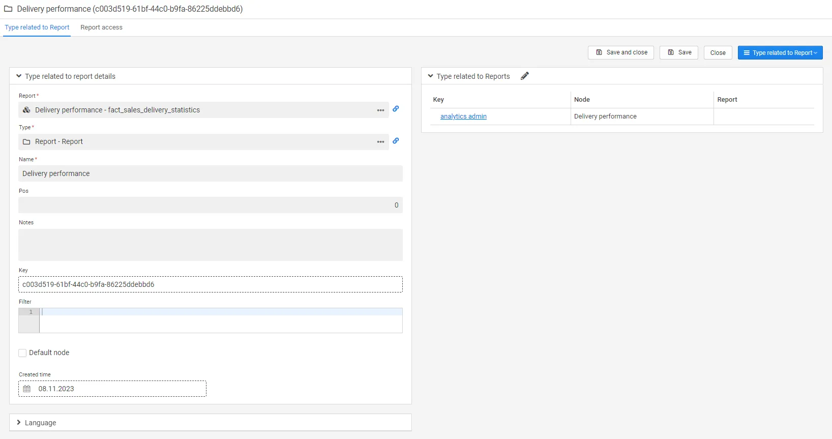Click into the Name input field
Viewport: 832px width, 439px height.
[x=211, y=173]
